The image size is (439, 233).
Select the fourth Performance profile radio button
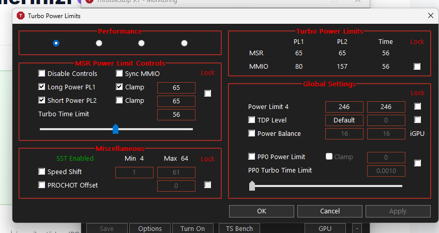[x=184, y=43]
